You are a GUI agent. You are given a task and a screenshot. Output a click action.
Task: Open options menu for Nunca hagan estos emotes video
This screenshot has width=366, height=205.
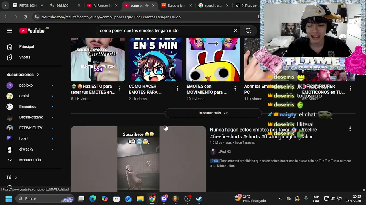pyautogui.click(x=350, y=129)
